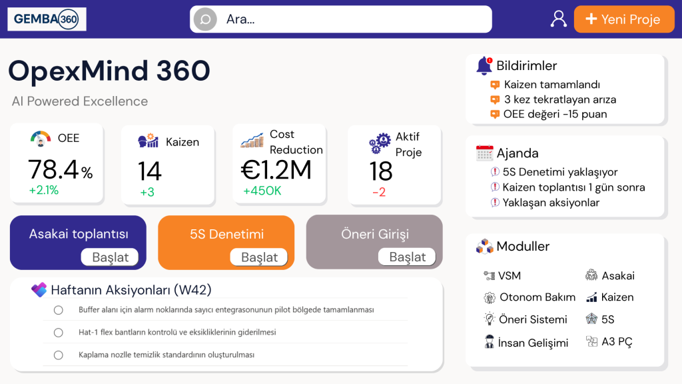Viewport: 682px width, 384px height.
Task: Open the Otonom Bakım module icon
Action: [490, 297]
